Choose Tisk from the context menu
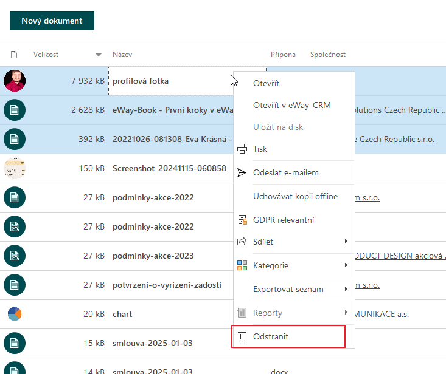 coord(260,149)
